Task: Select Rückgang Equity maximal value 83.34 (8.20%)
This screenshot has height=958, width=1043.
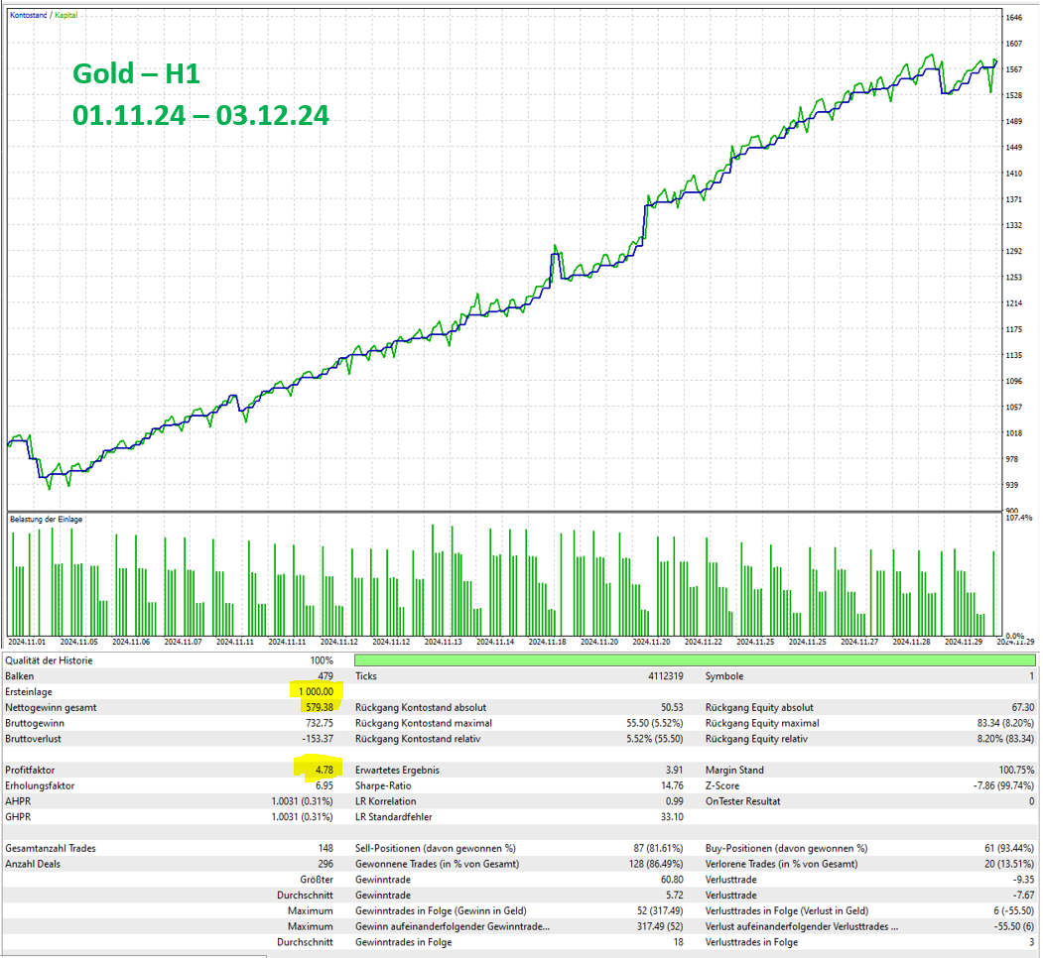Action: 1005,723
